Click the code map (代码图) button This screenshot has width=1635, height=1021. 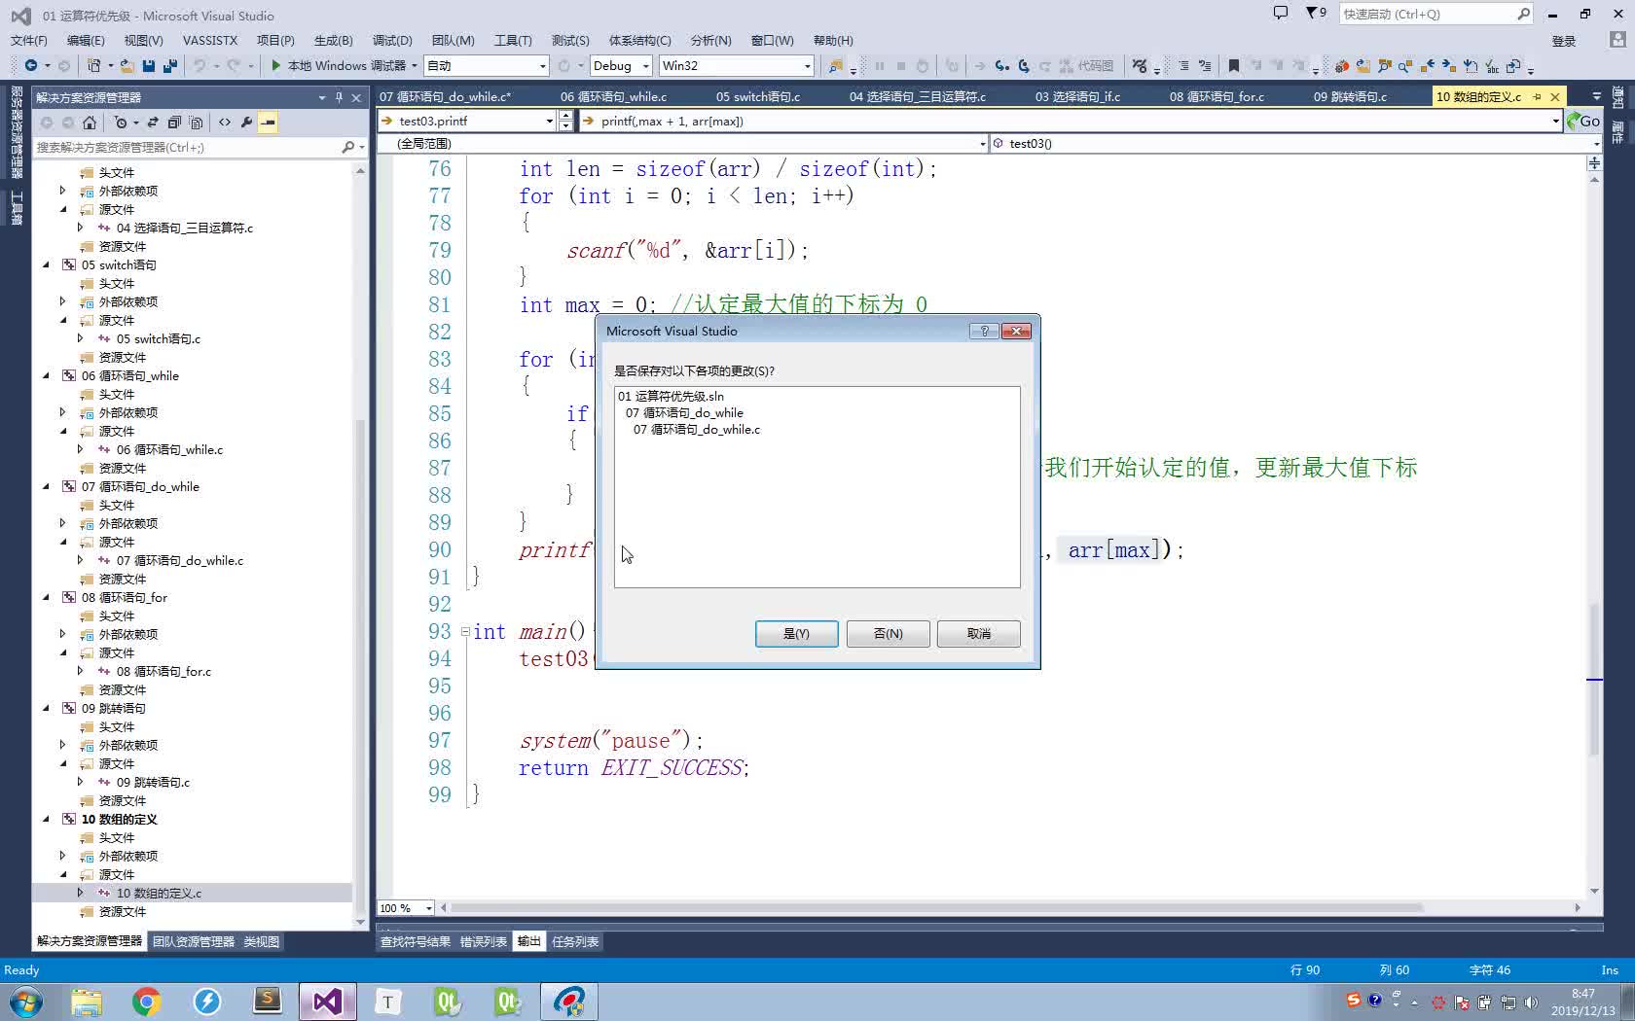pos(1087,65)
